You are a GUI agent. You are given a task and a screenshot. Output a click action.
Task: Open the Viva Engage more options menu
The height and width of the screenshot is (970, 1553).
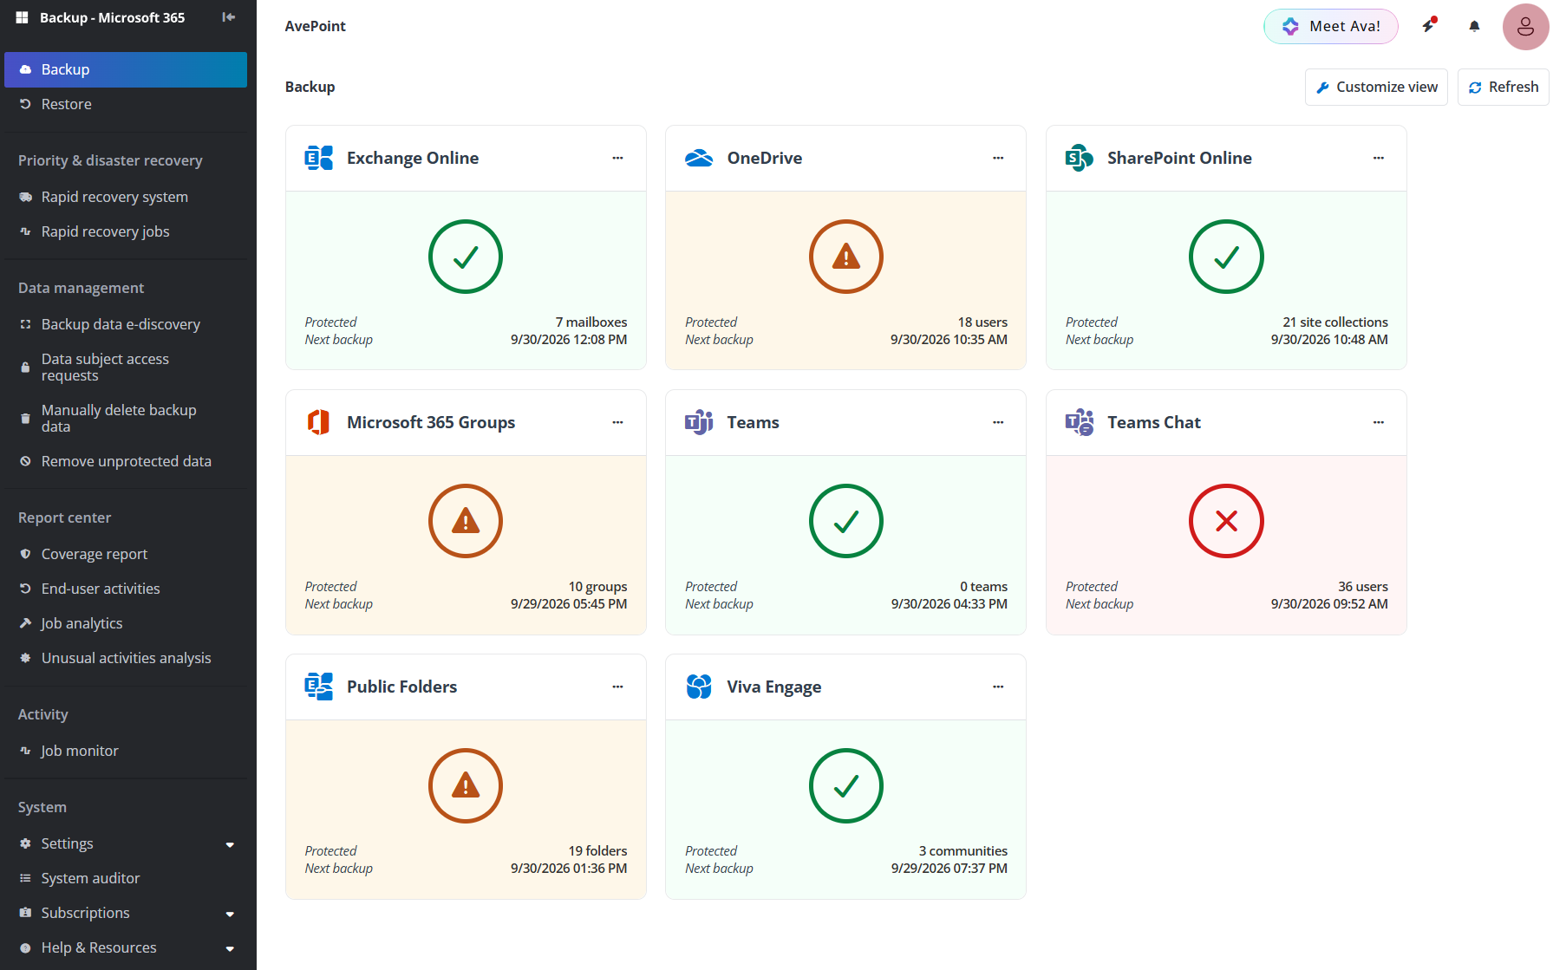(998, 687)
